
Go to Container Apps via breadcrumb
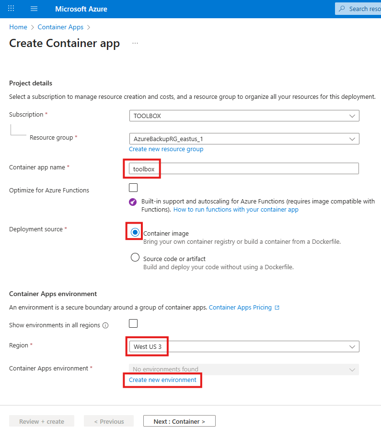(60, 27)
